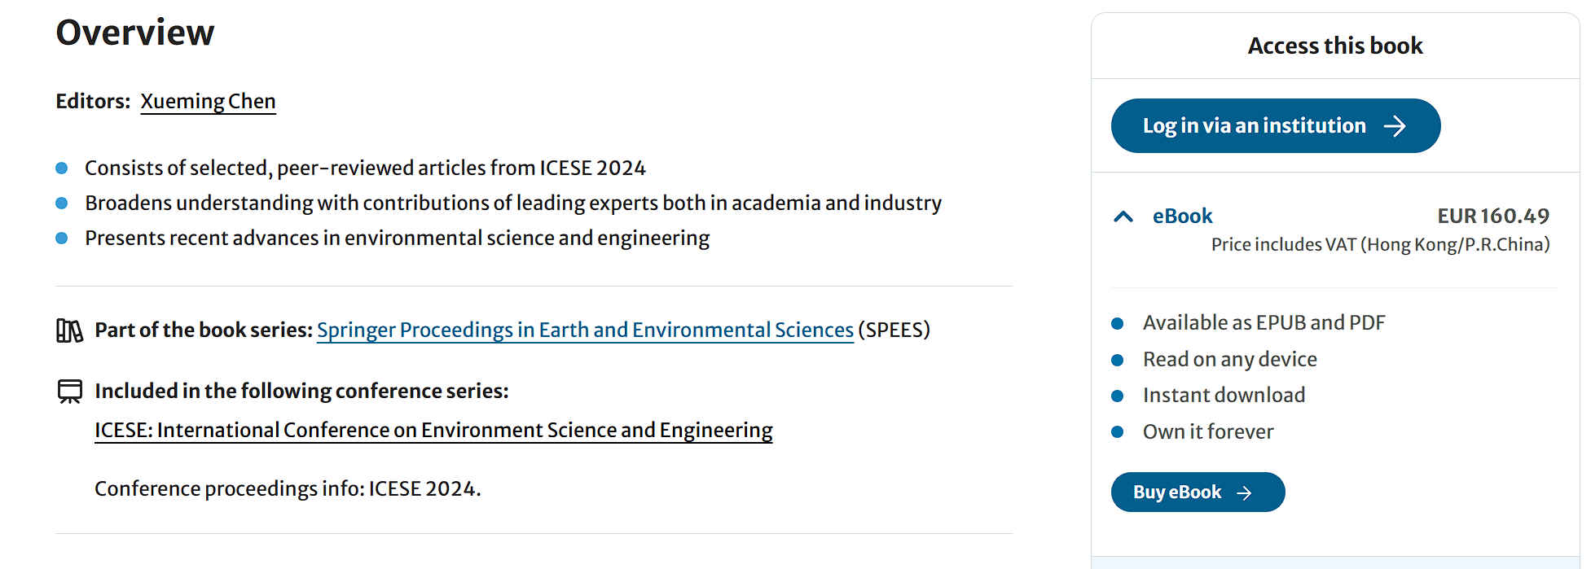Click the arrow on the Buy eBook button
Image resolution: width=1591 pixels, height=569 pixels.
click(x=1244, y=492)
